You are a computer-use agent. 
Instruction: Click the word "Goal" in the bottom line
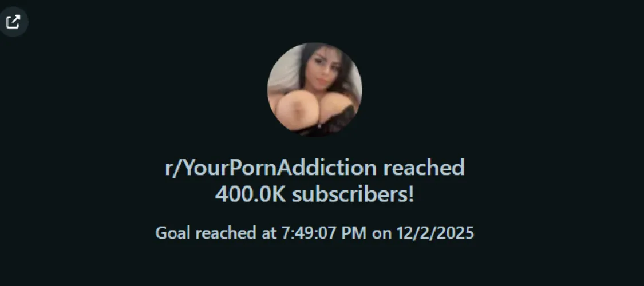click(x=173, y=233)
